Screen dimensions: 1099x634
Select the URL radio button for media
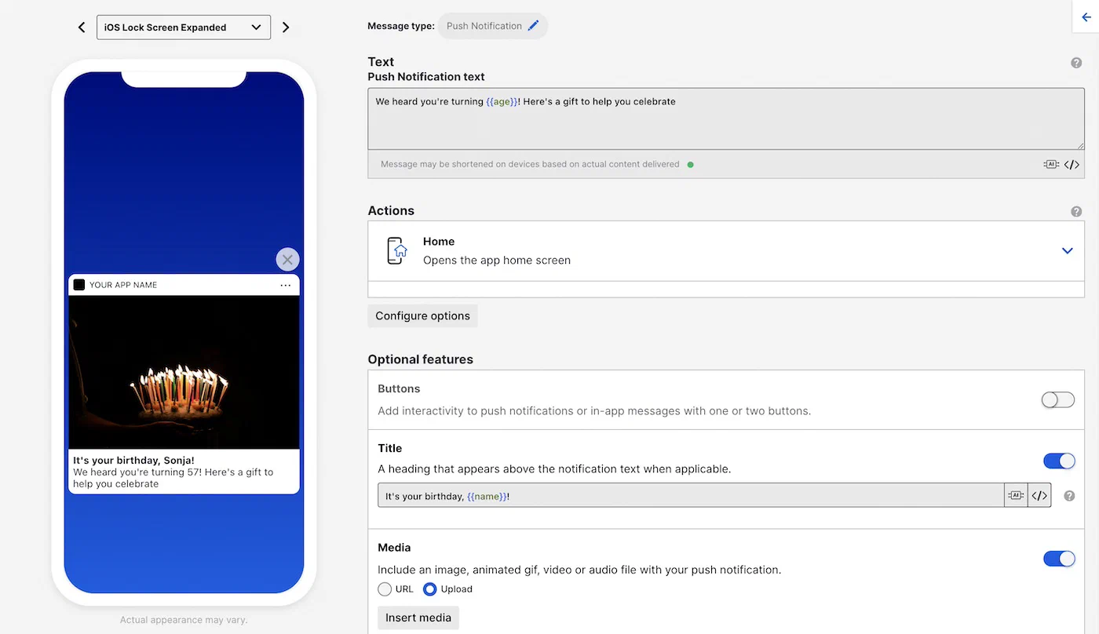click(385, 588)
